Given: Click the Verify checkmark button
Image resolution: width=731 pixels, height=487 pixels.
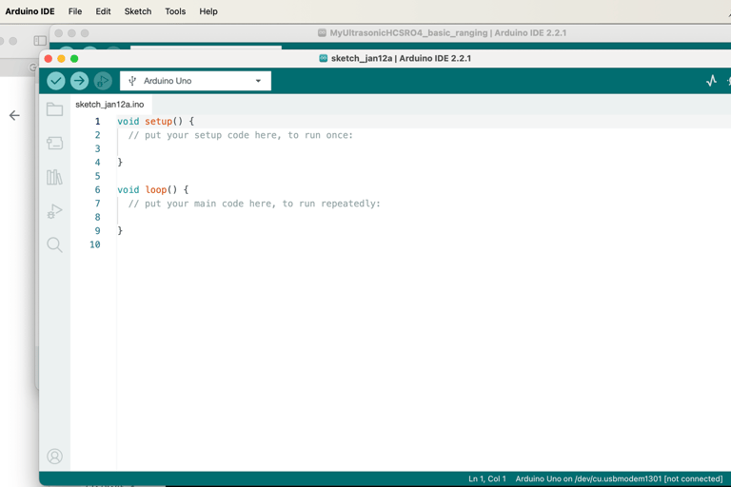Looking at the screenshot, I should (56, 81).
